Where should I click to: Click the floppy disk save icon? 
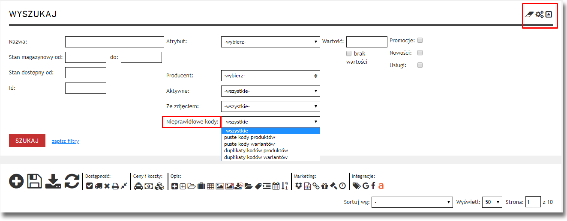click(x=34, y=181)
